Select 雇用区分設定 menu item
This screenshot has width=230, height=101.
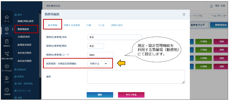point(24,45)
